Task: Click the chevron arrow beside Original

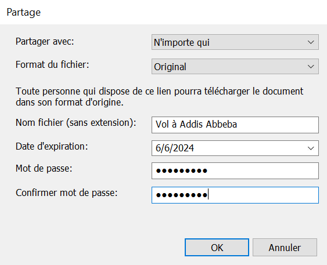Action: click(311, 67)
